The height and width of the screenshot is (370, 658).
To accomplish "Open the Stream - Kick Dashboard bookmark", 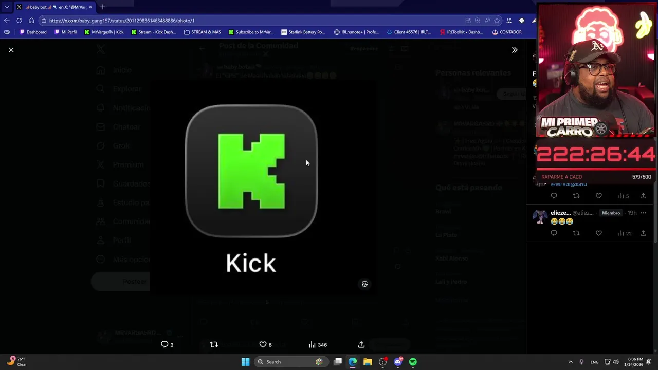I will pos(153,32).
